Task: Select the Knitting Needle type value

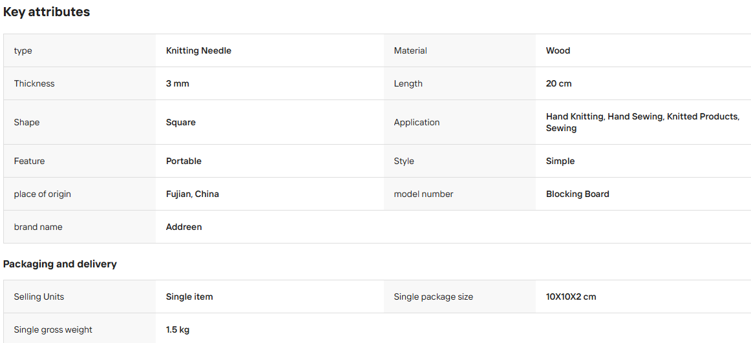Action: click(x=199, y=50)
